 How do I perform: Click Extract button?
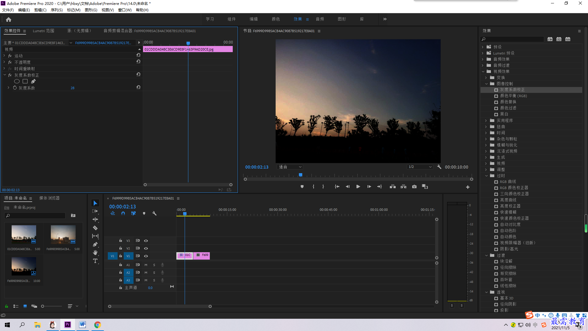[x=403, y=187]
